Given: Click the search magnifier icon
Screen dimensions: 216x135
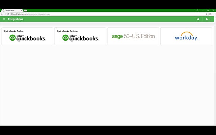Looking at the screenshot, I should (x=198, y=19).
